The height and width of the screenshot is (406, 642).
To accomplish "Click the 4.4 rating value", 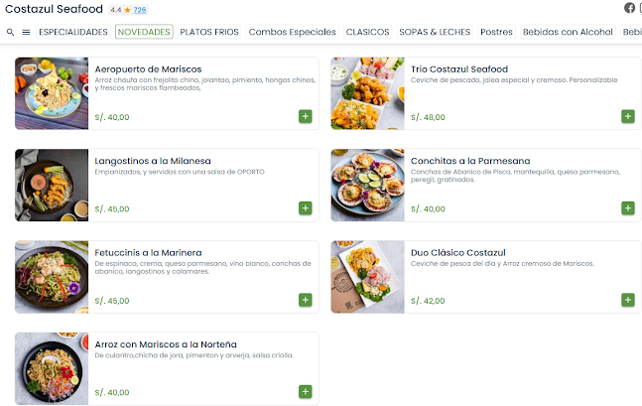I will (x=116, y=10).
